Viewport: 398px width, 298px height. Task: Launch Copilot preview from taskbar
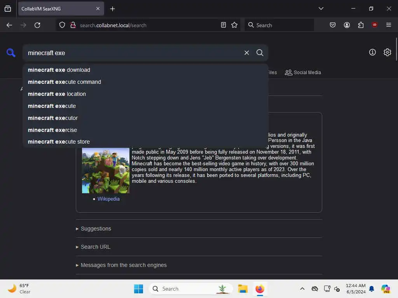[x=386, y=289]
